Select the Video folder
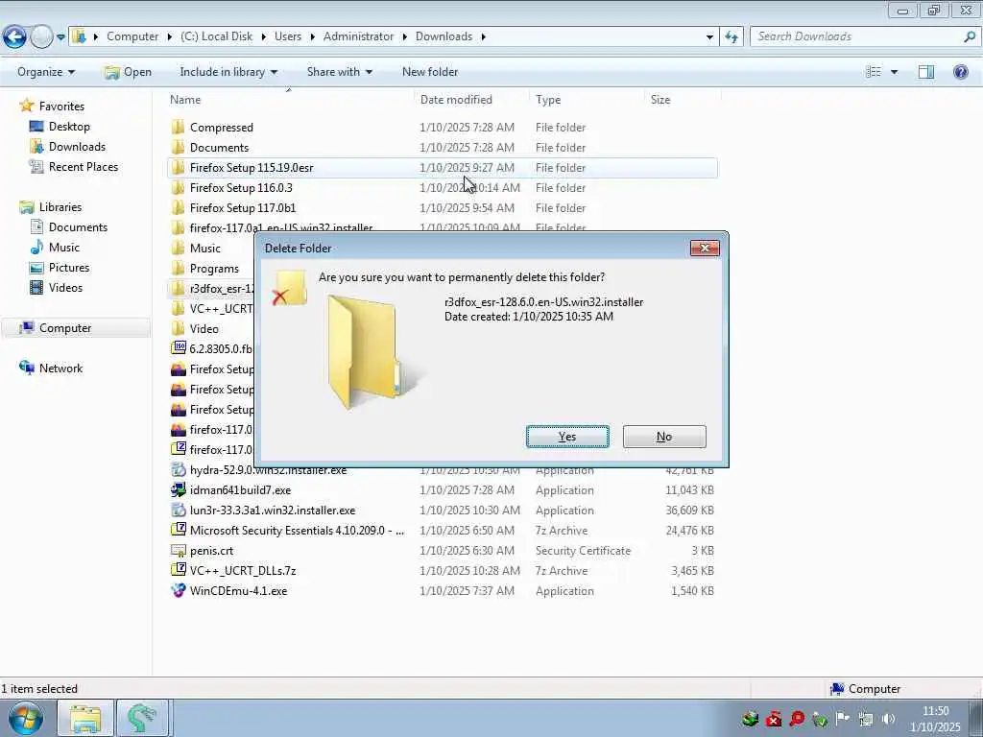Viewport: 983px width, 737px height. pos(204,328)
